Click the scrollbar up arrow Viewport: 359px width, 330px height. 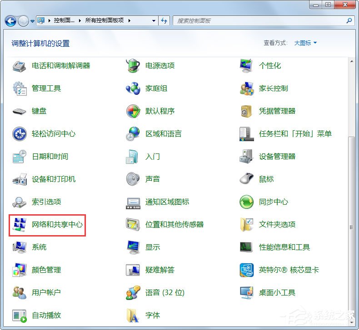coord(351,61)
